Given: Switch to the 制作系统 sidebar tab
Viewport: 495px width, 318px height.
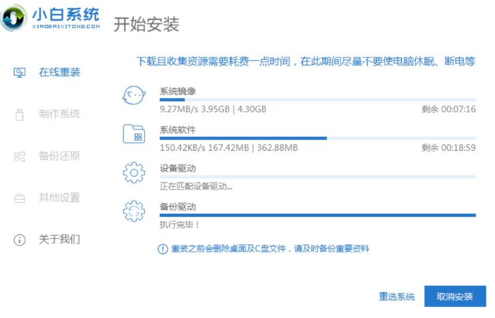Looking at the screenshot, I should coord(59,114).
